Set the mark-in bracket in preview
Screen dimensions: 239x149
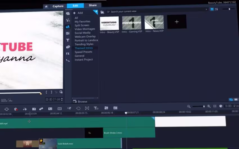46,92
